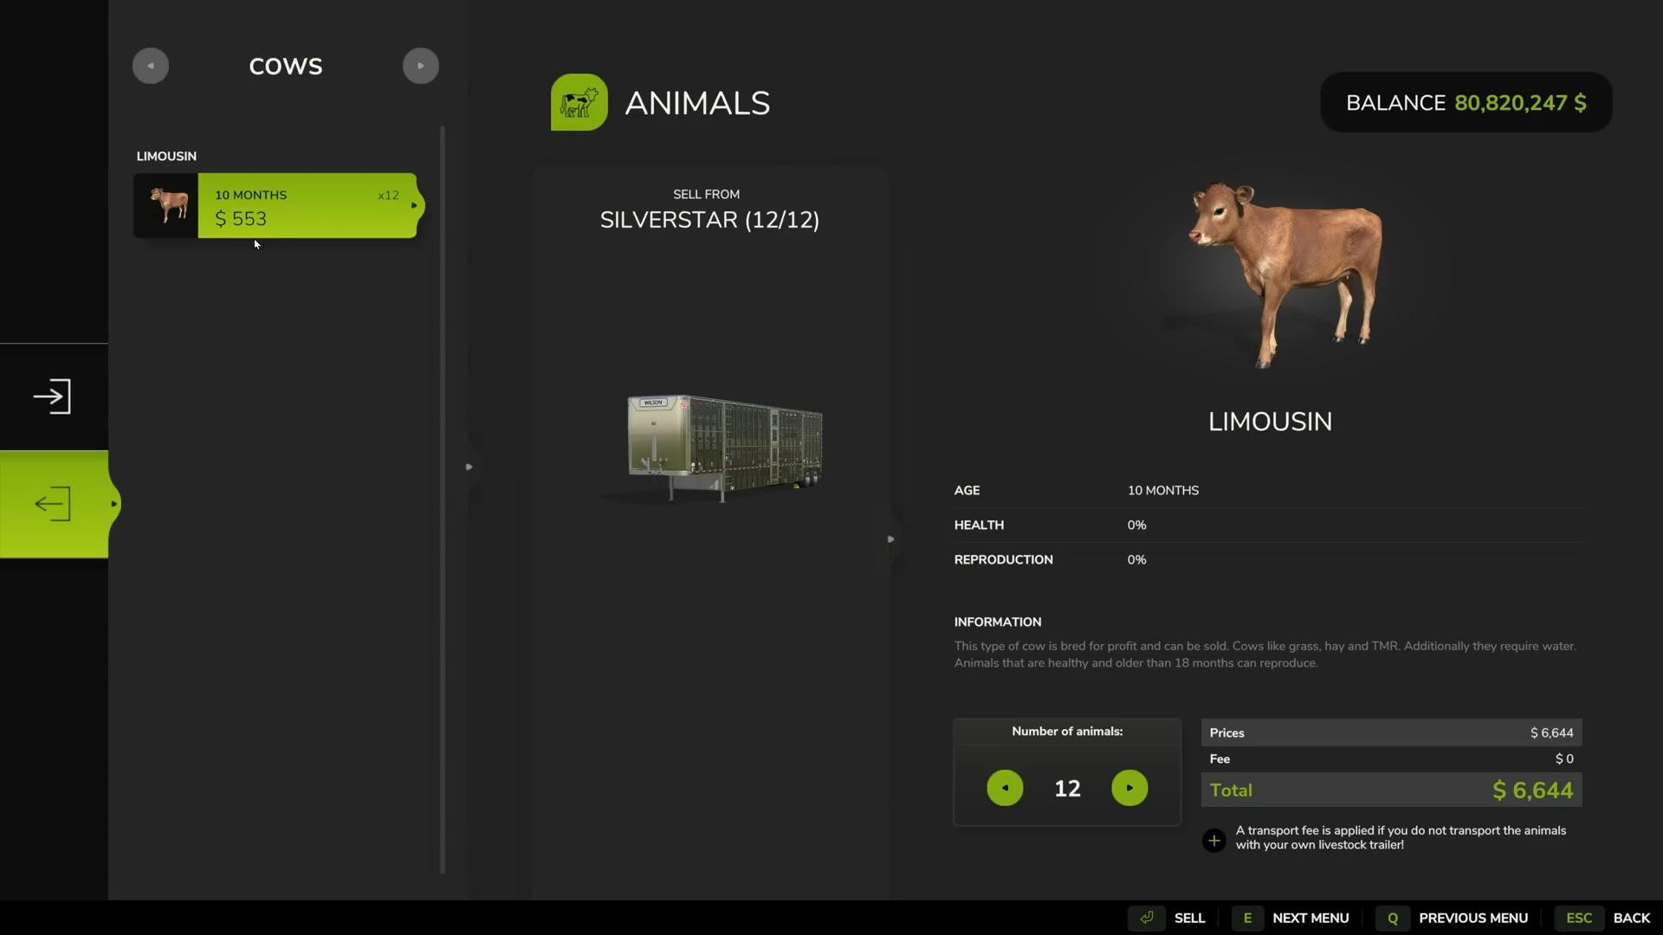Screen dimensions: 1663x935
Task: Click the arrow on the Limousin entry
Action: (414, 206)
